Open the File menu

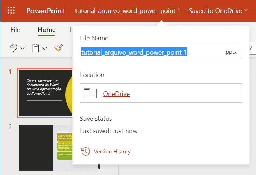click(15, 30)
